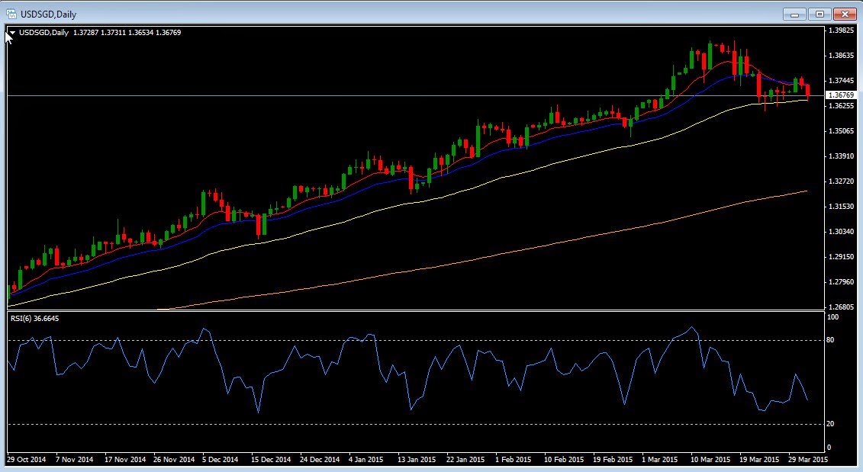Viewport: 863px width, 472px height.
Task: Click date label 1 Feb 2015
Action: click(x=513, y=459)
